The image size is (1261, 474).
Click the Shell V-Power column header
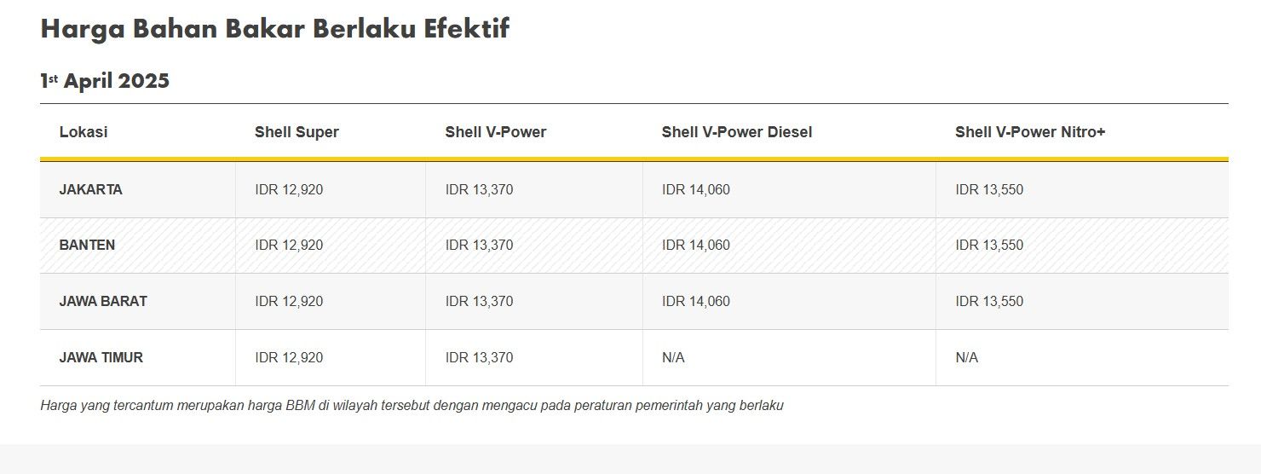[496, 132]
